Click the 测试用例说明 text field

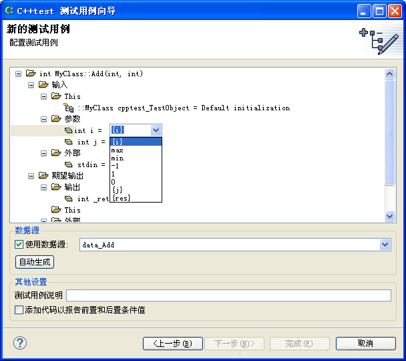tap(228, 295)
